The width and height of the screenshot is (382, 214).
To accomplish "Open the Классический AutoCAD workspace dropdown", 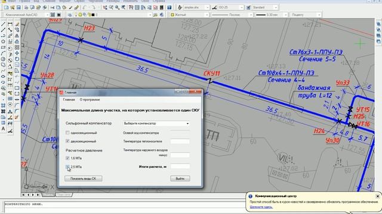I will click(x=26, y=15).
